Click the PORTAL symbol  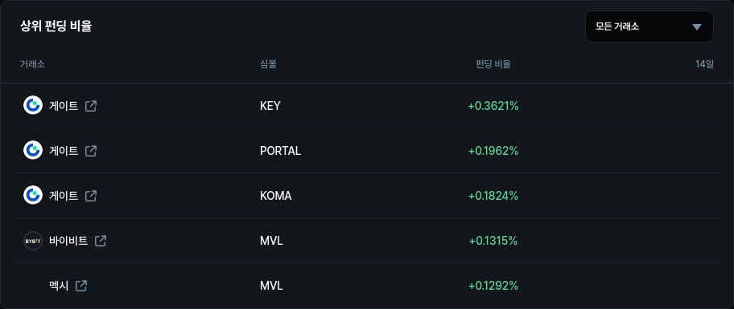280,151
